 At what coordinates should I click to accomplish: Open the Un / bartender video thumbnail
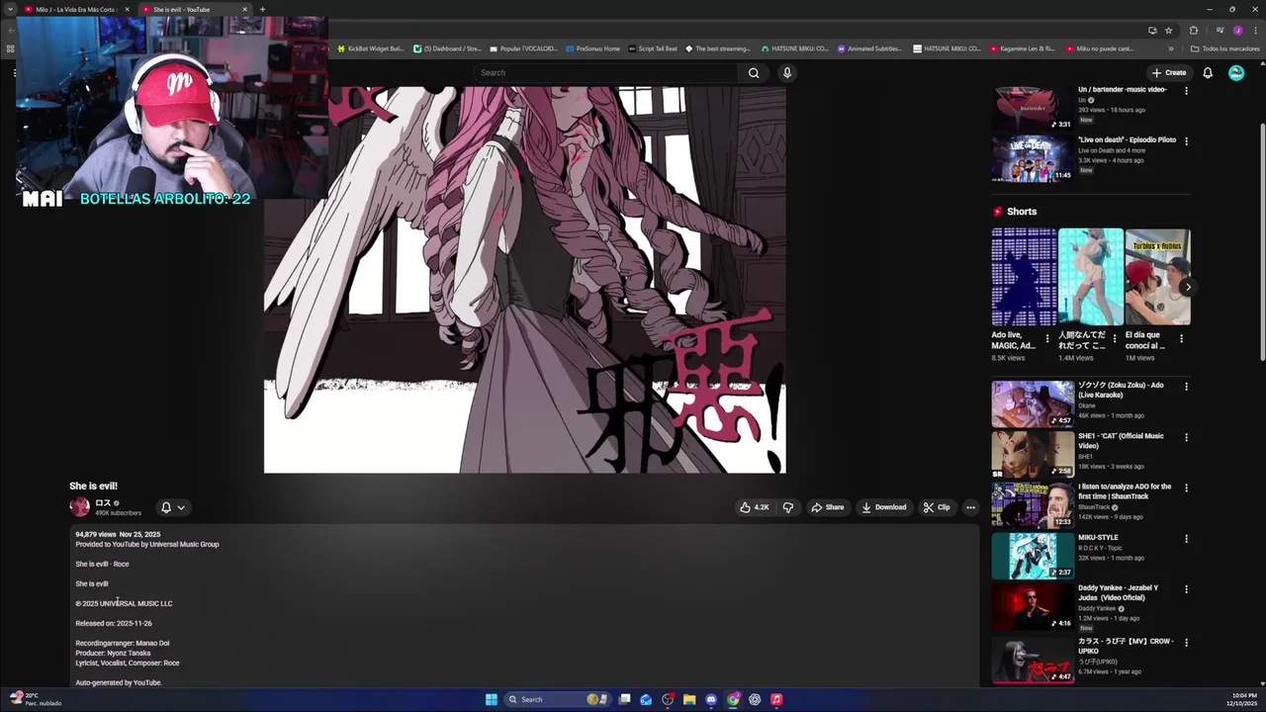point(1033,108)
